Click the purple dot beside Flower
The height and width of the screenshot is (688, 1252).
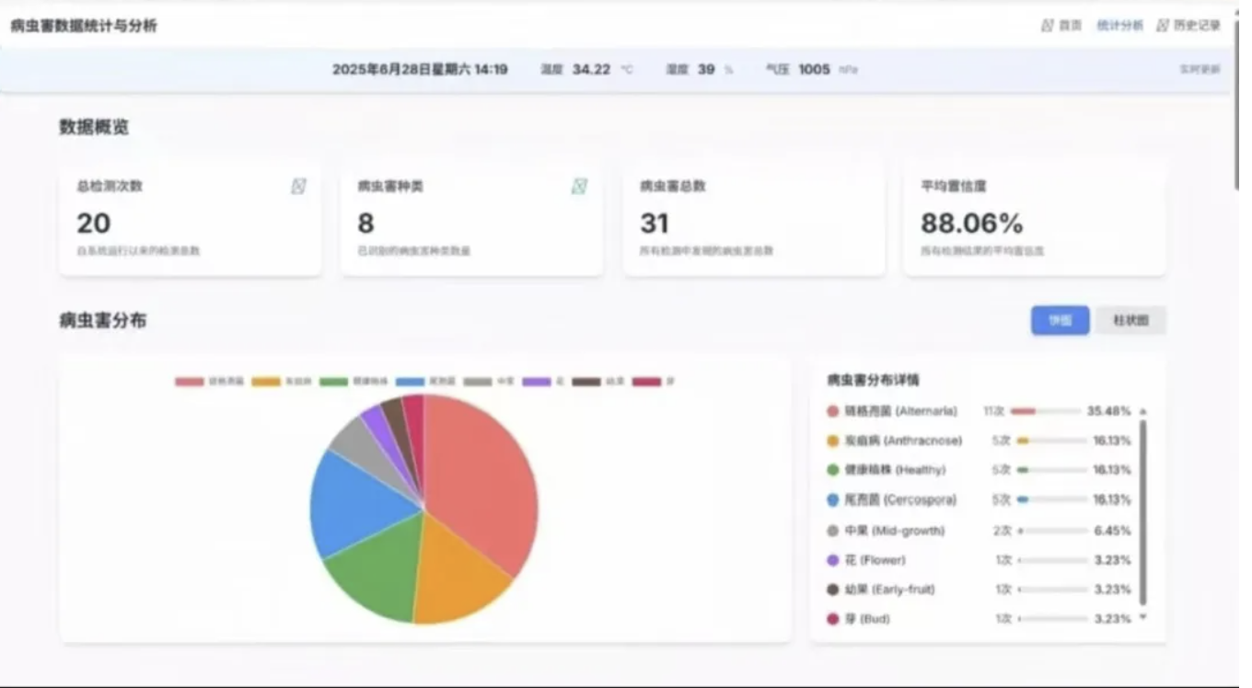[833, 560]
